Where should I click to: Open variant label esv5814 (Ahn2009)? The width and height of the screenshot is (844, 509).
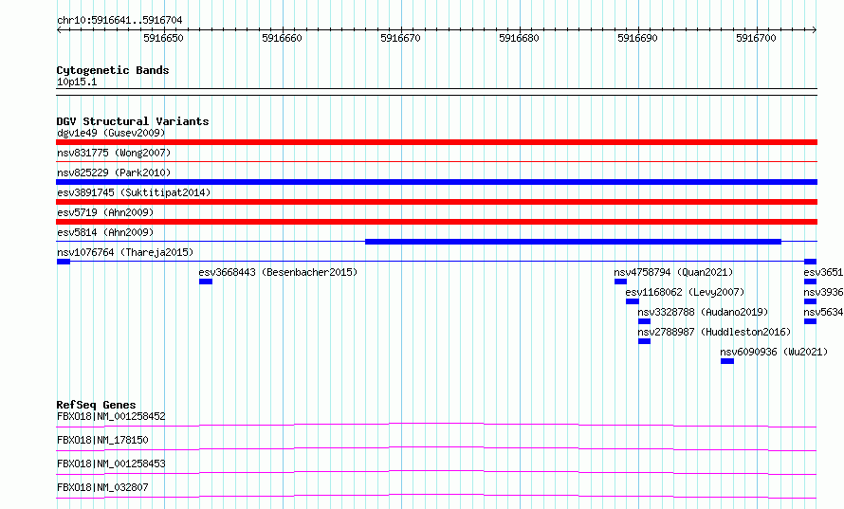105,232
